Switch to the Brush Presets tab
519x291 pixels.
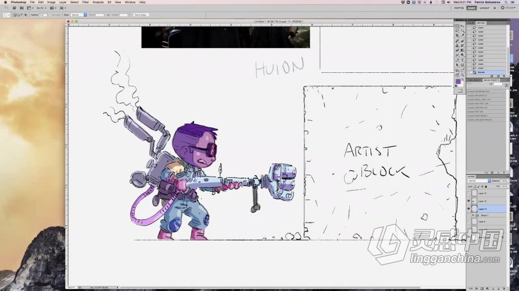(491, 80)
